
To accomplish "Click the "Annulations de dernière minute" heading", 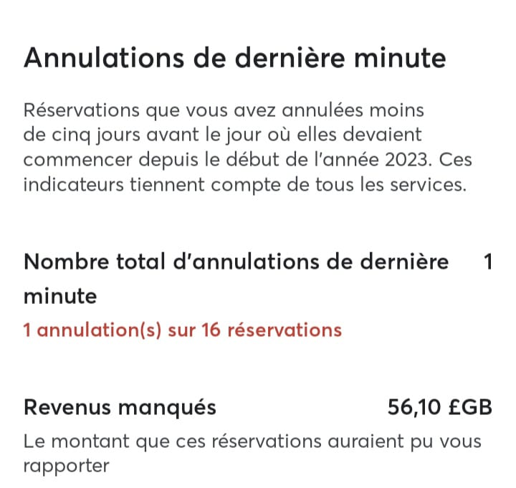I will click(234, 58).
